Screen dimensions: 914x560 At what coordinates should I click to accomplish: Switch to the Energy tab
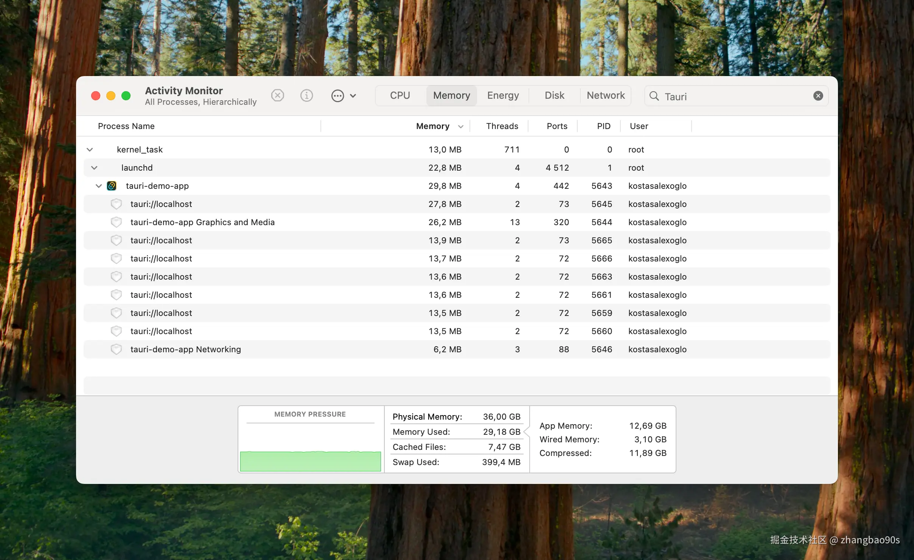(503, 95)
